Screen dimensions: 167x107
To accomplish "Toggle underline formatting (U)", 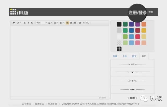I will pyautogui.click(x=32, y=23).
